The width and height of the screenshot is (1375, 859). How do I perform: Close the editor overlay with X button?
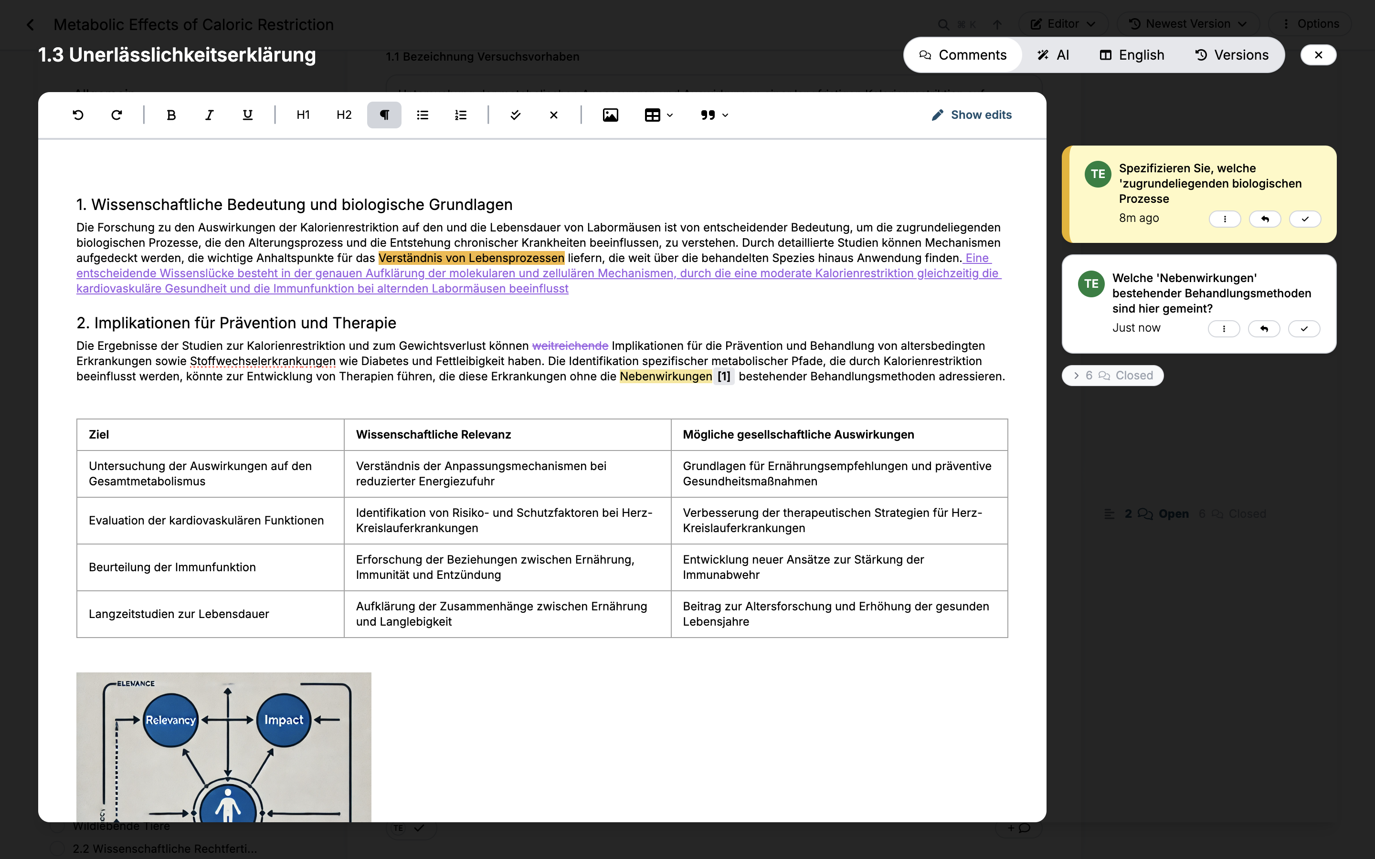tap(1318, 54)
